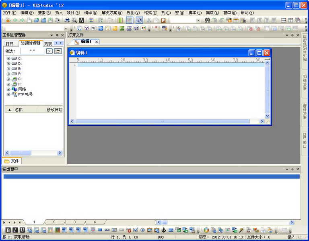Click the anchor icon in bottom toolbar
This screenshot has width=309, height=241.
(164, 230)
